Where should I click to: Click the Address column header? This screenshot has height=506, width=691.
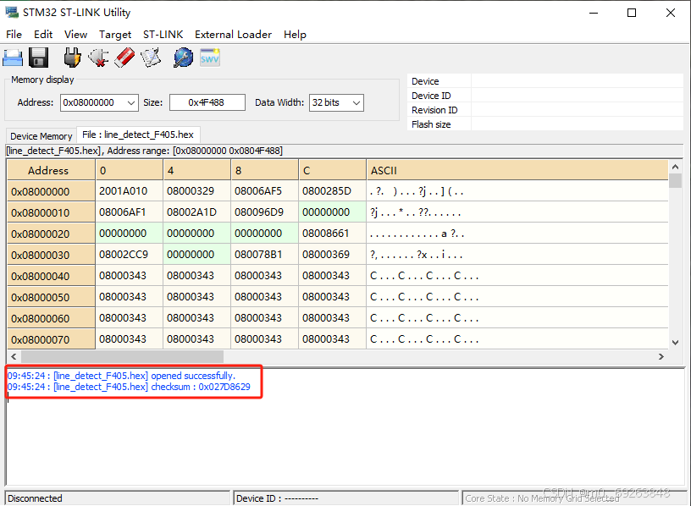(51, 170)
